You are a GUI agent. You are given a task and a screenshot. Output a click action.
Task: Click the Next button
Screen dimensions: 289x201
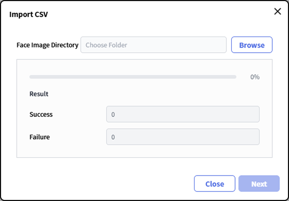tap(259, 184)
